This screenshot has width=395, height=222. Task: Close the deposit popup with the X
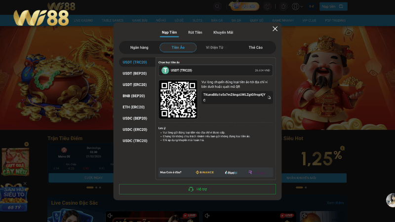click(x=275, y=29)
